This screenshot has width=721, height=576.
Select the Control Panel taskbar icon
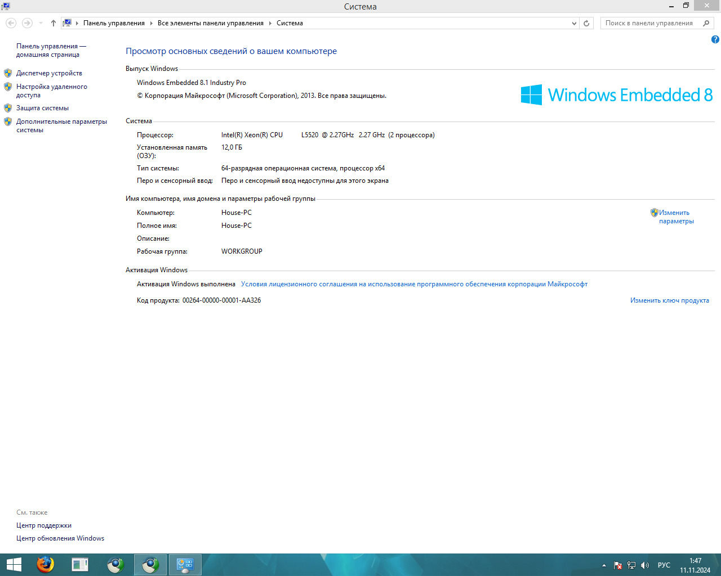click(x=185, y=564)
